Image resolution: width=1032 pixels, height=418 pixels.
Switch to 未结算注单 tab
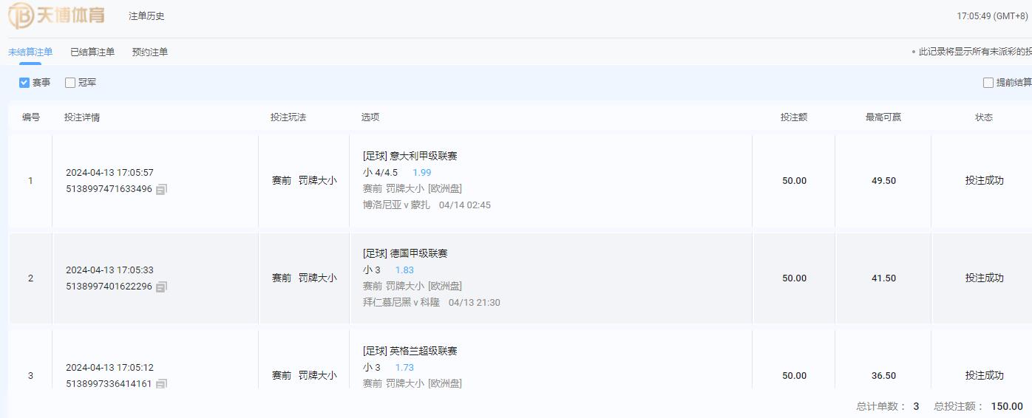point(30,52)
